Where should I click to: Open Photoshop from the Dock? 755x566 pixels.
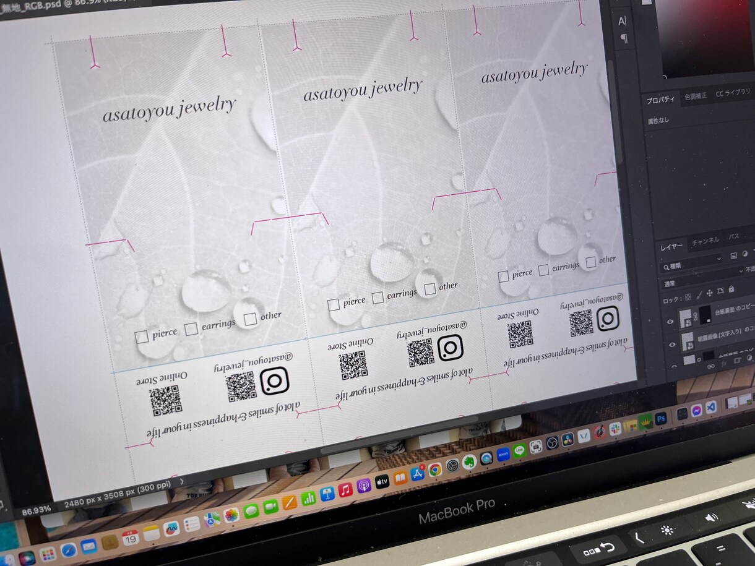[x=662, y=418]
